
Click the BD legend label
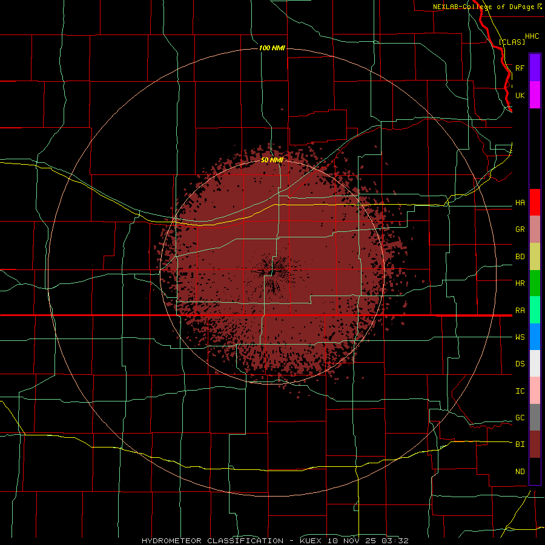pyautogui.click(x=520, y=257)
